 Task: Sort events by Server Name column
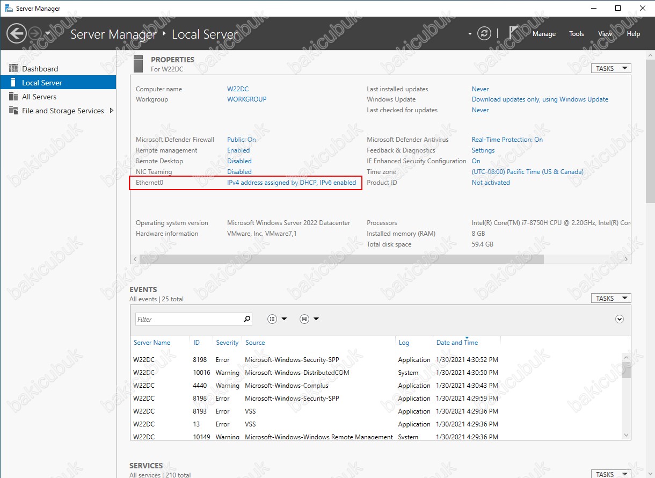tap(152, 343)
